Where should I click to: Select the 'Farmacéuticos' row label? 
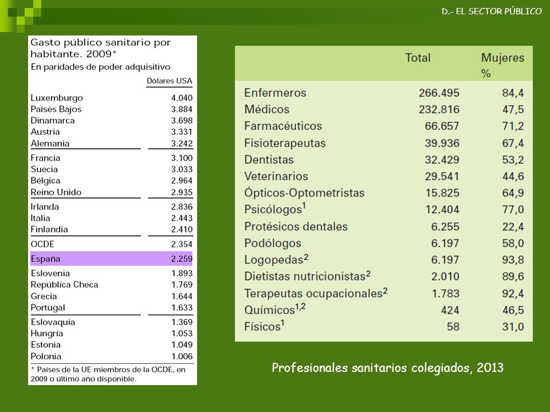[x=283, y=126]
